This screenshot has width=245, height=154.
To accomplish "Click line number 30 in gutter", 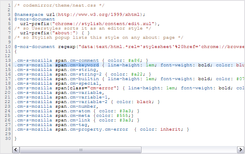I will point(8,139).
